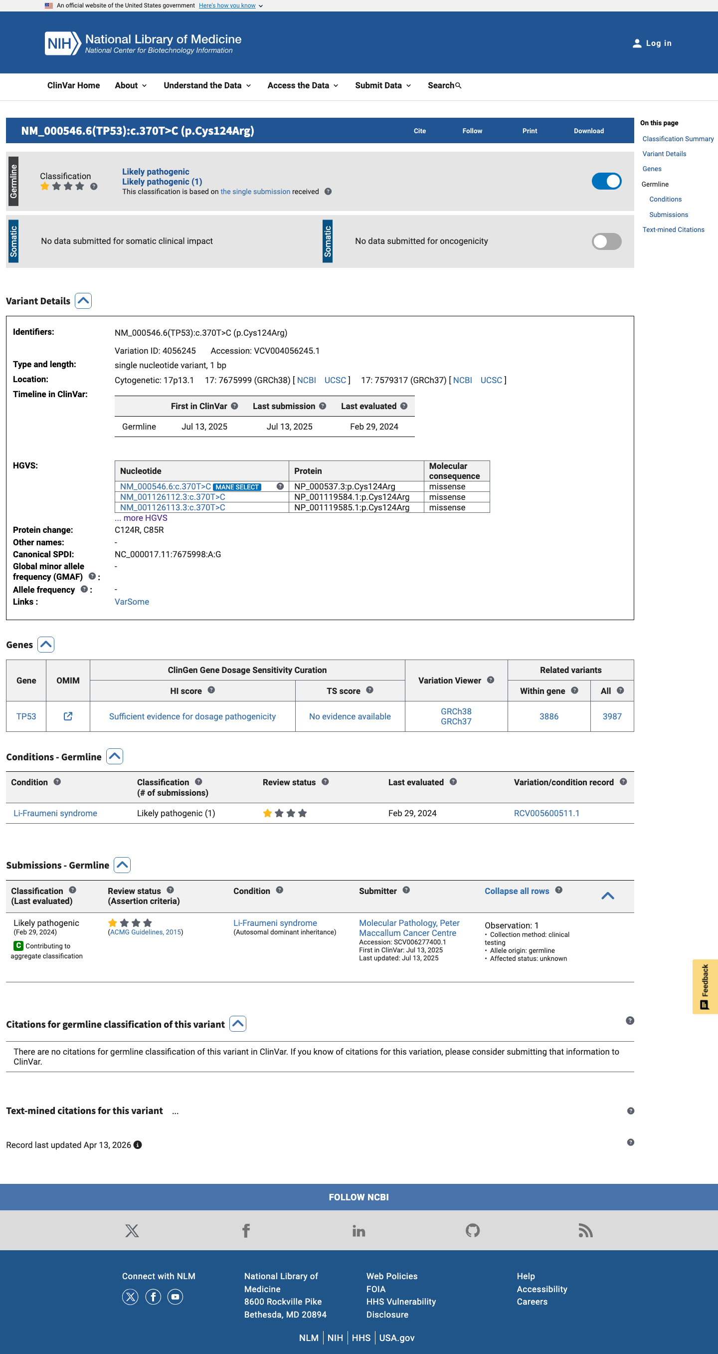The image size is (718, 1354).
Task: Click 'Collapse all rows' link
Action: (x=517, y=891)
